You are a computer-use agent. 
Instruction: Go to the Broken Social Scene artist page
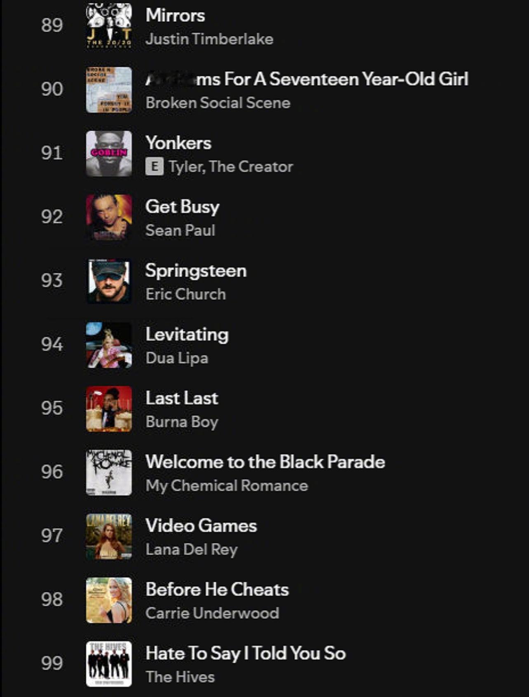pos(218,103)
